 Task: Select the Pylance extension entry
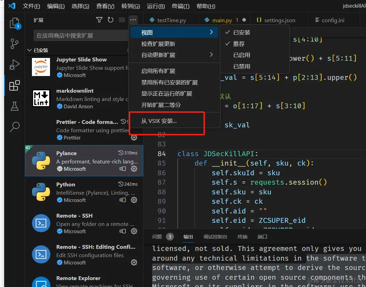coord(84,161)
